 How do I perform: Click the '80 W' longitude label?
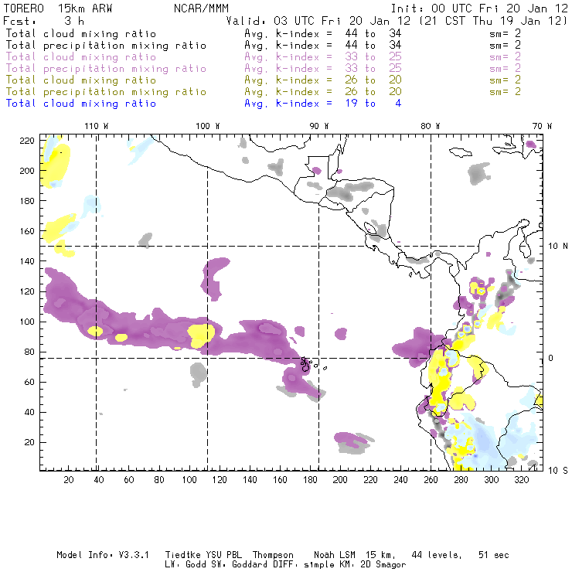pos(431,126)
